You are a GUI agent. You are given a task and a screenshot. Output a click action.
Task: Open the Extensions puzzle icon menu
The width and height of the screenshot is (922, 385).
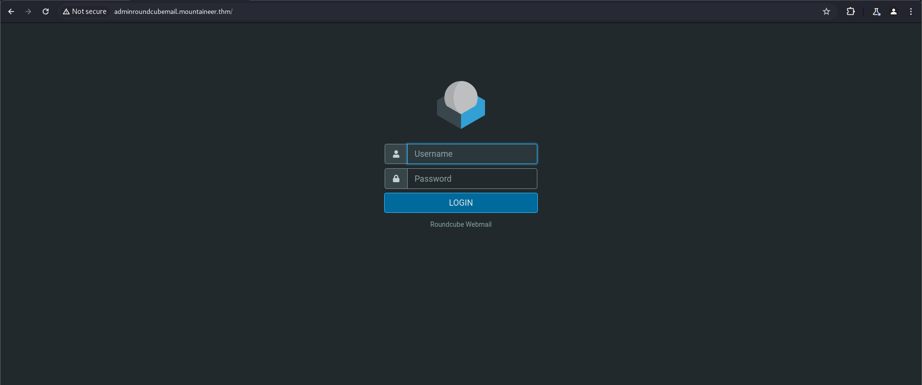point(850,12)
